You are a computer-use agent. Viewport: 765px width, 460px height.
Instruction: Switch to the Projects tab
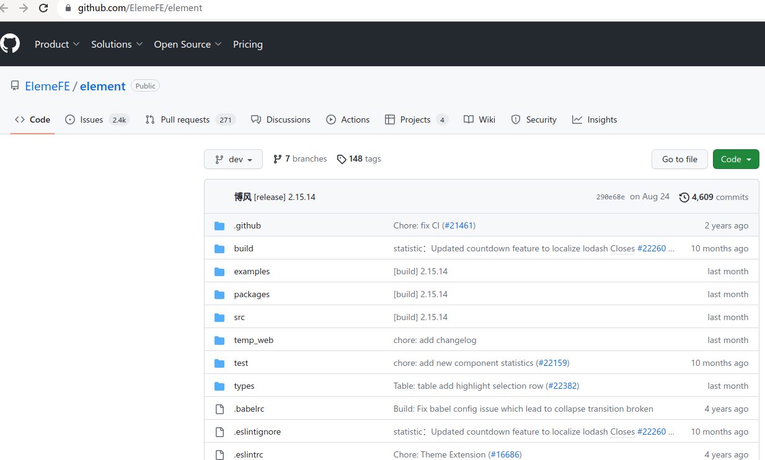coord(413,119)
